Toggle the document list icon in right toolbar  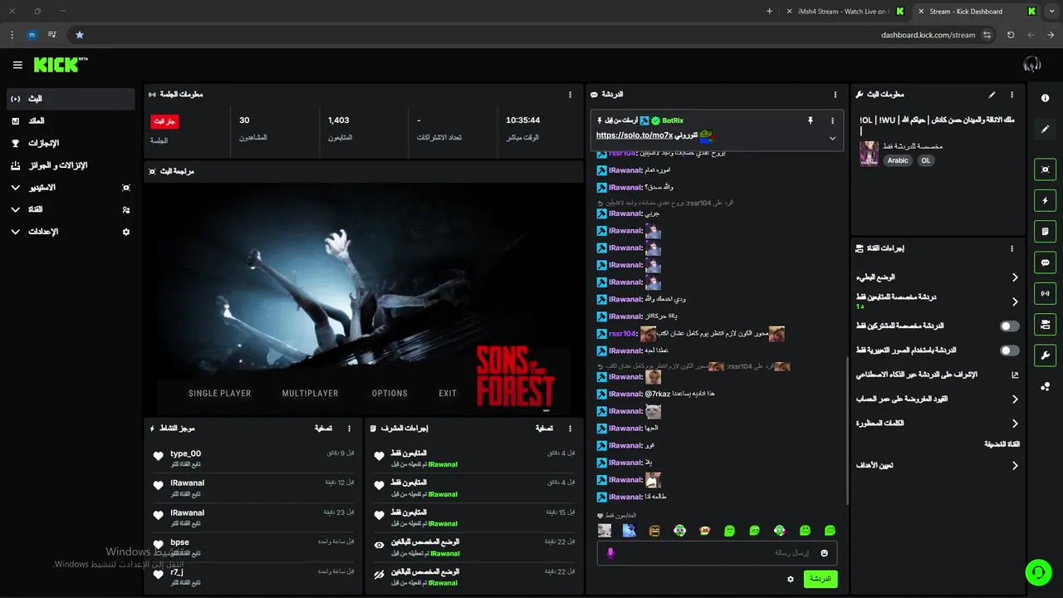(x=1046, y=231)
